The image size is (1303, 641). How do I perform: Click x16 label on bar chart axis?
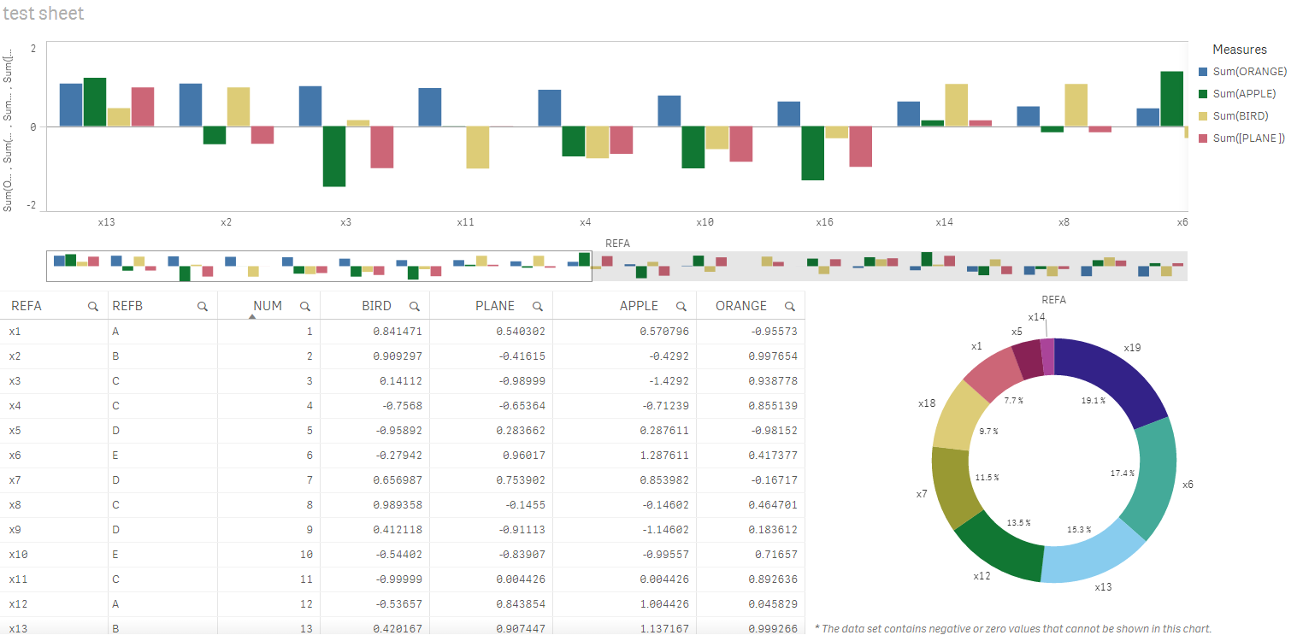(824, 221)
